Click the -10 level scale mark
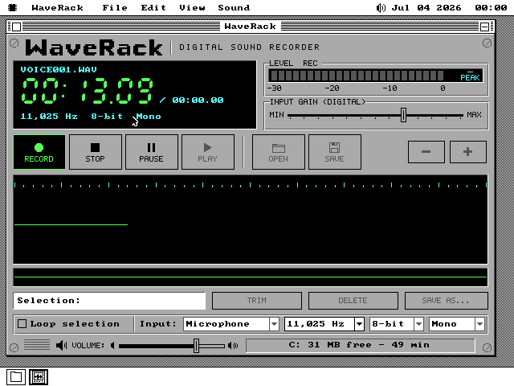 (390, 88)
